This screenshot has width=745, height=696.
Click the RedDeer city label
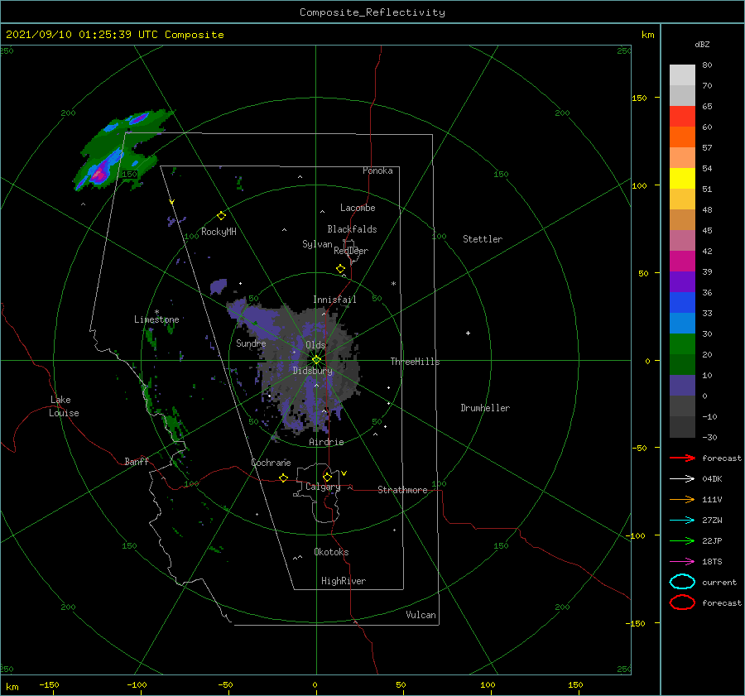point(351,251)
